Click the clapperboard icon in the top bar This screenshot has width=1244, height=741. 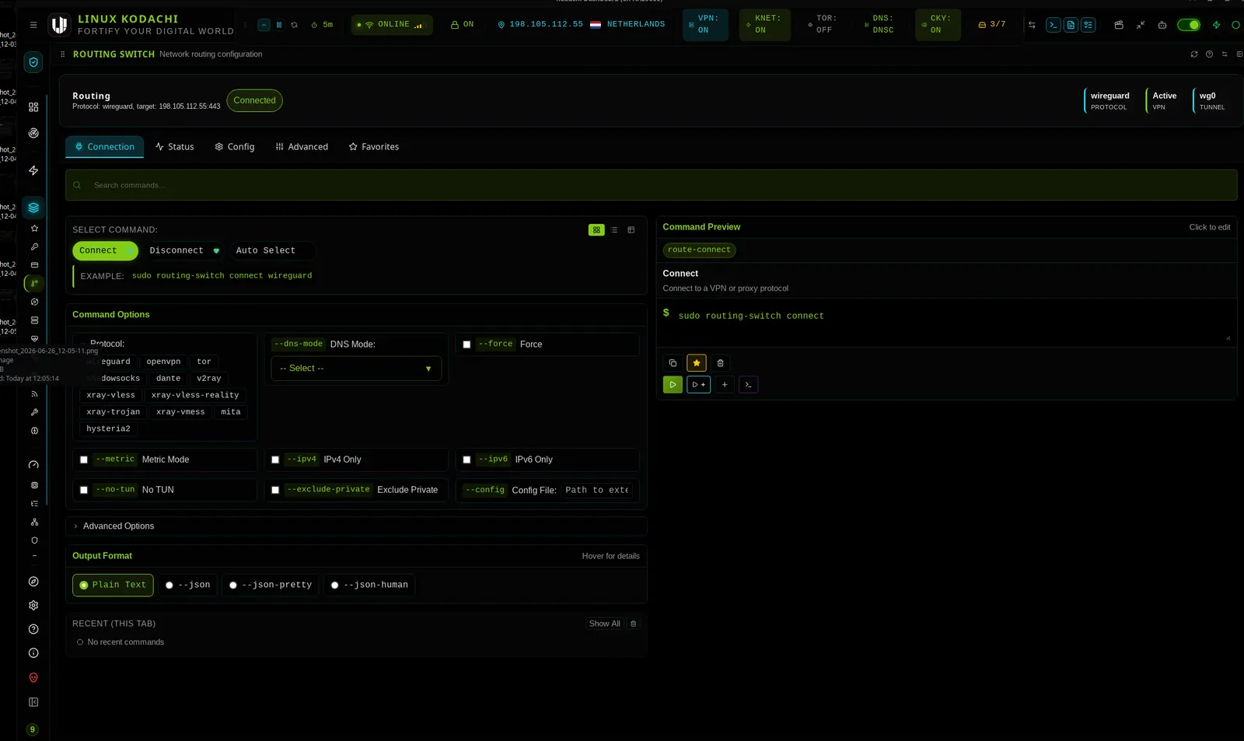tap(1119, 25)
